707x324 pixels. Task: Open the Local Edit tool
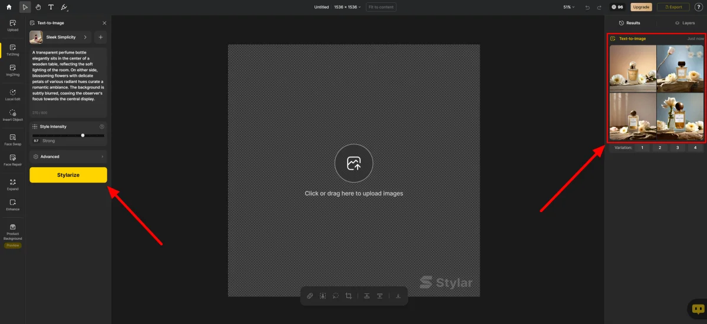13,94
